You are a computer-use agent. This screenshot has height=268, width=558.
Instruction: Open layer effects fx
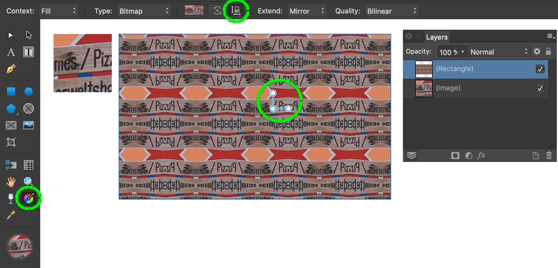(481, 156)
